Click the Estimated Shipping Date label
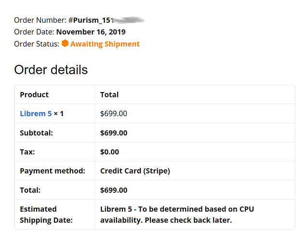The width and height of the screenshot is (308, 241). point(46,214)
